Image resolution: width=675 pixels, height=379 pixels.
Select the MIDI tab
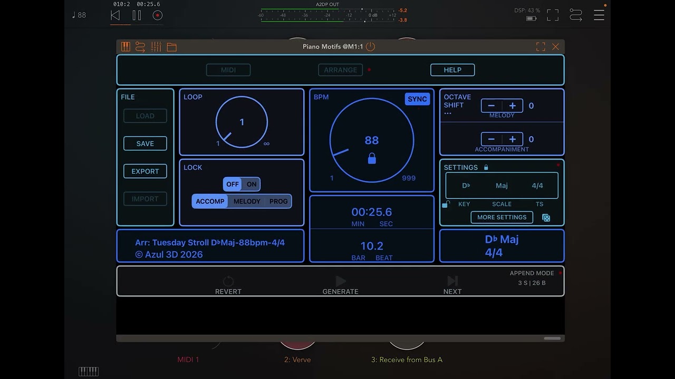(228, 70)
